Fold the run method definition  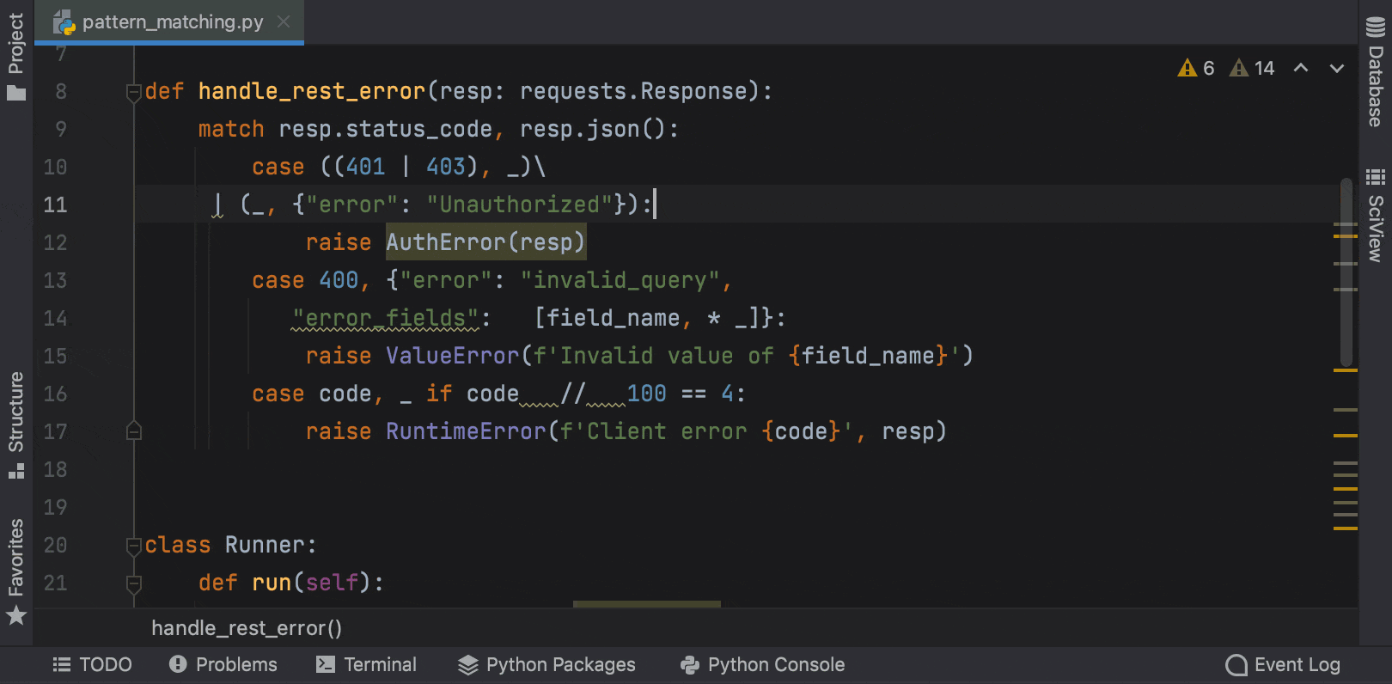(134, 583)
